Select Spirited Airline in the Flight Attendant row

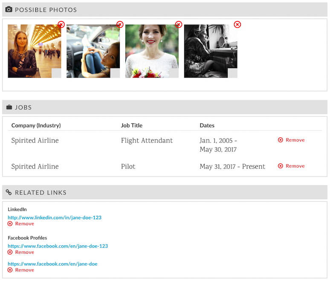click(35, 140)
